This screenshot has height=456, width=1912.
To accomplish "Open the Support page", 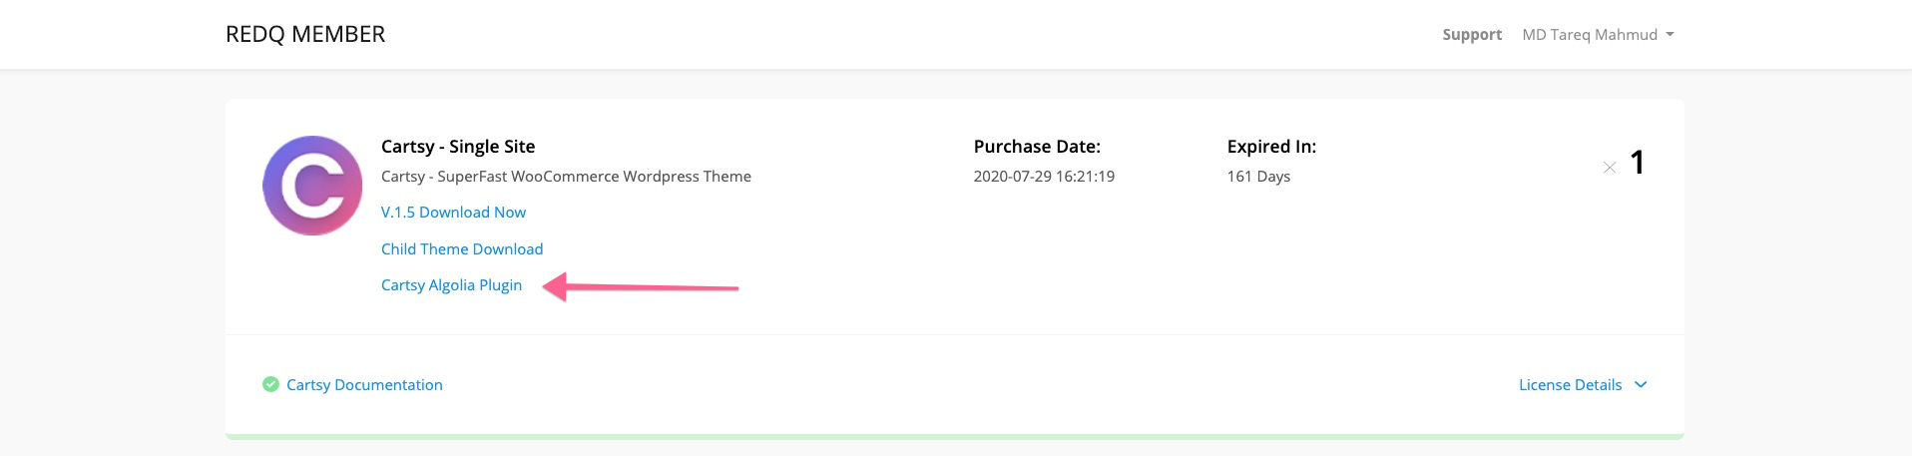I will [x=1472, y=35].
